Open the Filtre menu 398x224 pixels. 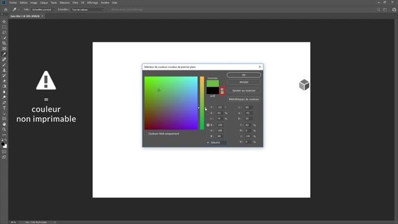(75, 2)
